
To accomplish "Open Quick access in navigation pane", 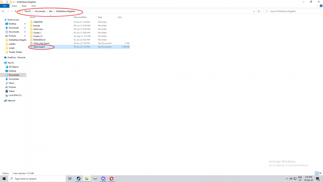I will coord(13,20).
